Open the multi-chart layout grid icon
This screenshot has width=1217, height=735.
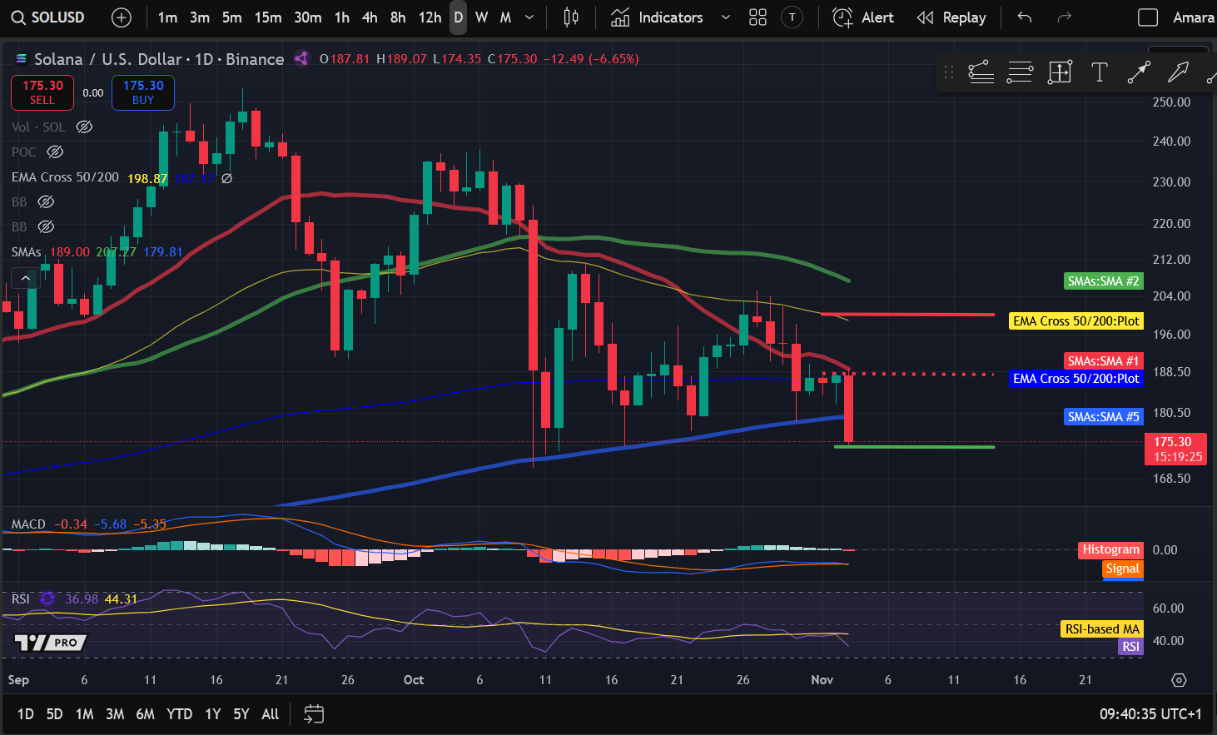point(758,17)
